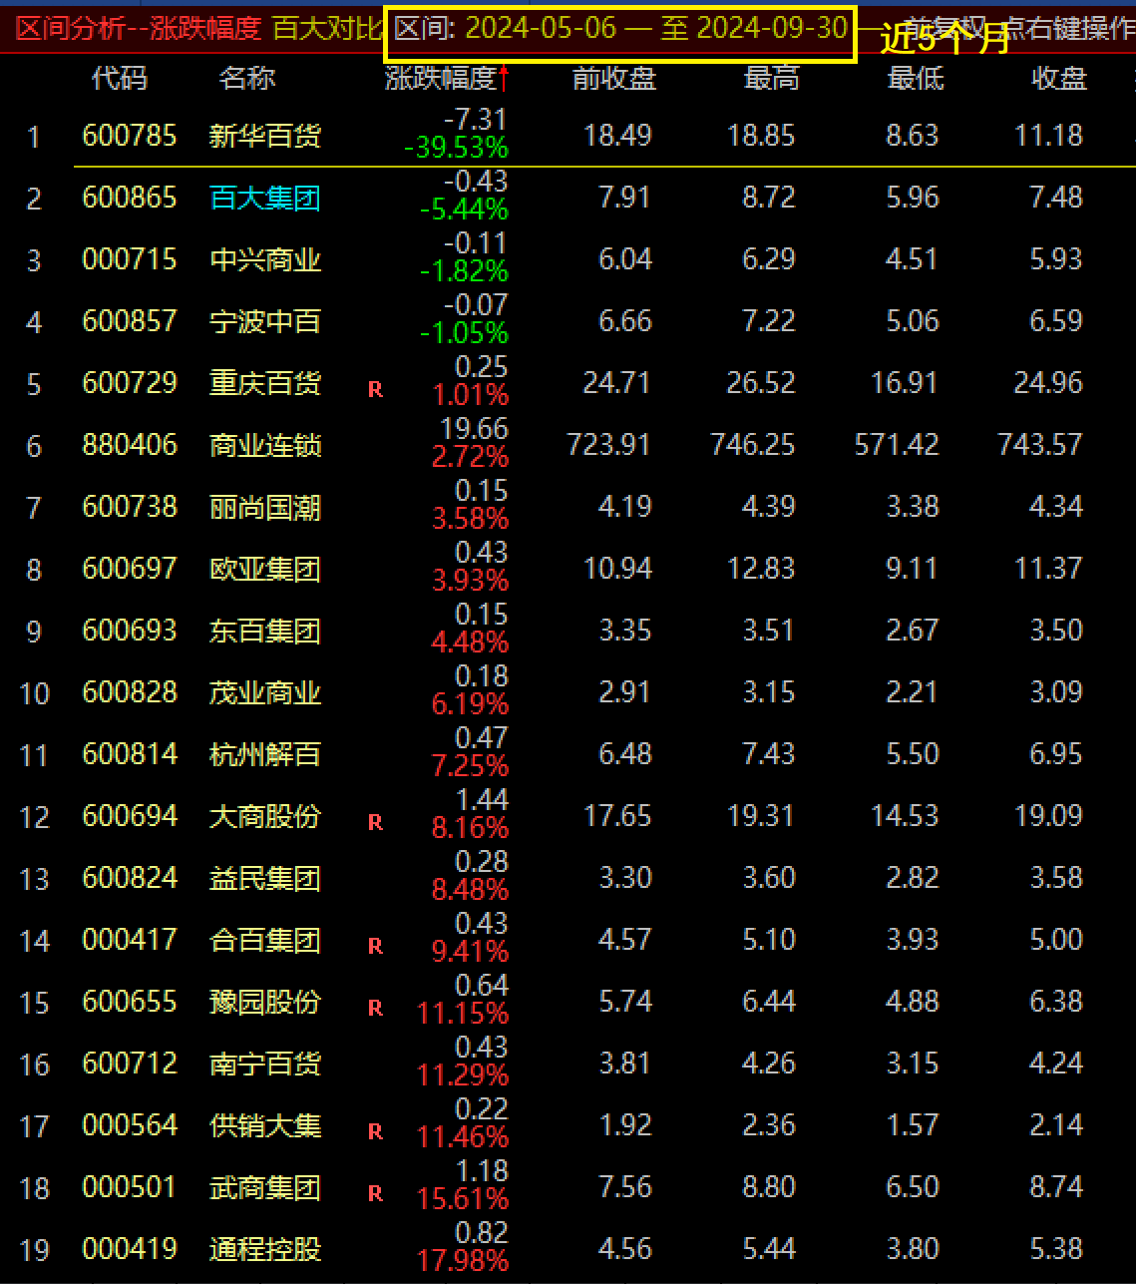1136x1284 pixels.
Task: Select stock name 益民集团
Action: tap(265, 878)
